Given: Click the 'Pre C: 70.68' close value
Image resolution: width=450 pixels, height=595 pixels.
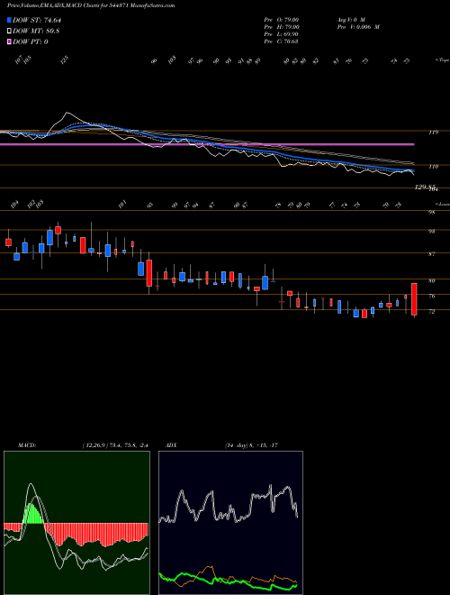Looking at the screenshot, I should pyautogui.click(x=282, y=41).
